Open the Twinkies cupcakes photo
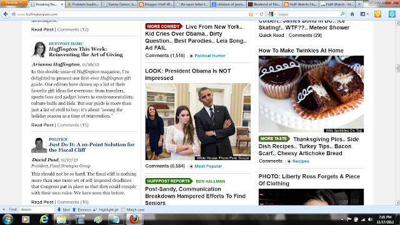Image resolution: width=400 pixels, height=225 pixels. pyautogui.click(x=311, y=94)
